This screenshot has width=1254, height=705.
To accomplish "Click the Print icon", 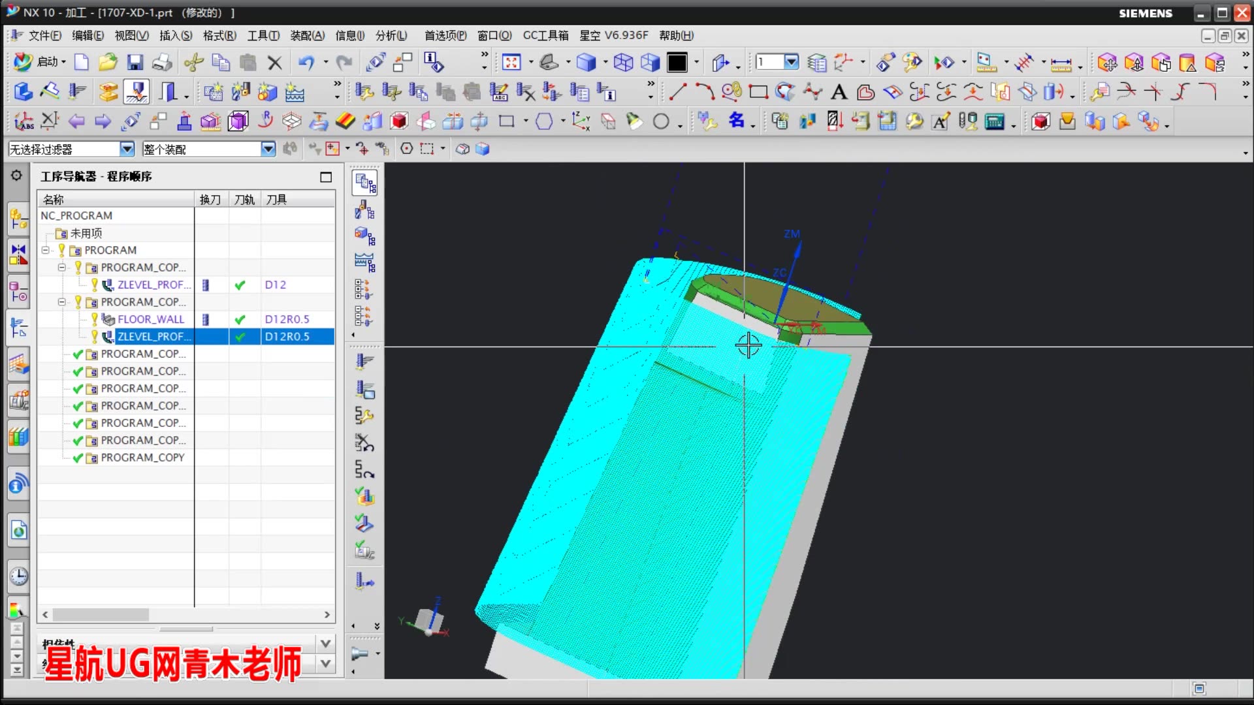I will point(162,63).
